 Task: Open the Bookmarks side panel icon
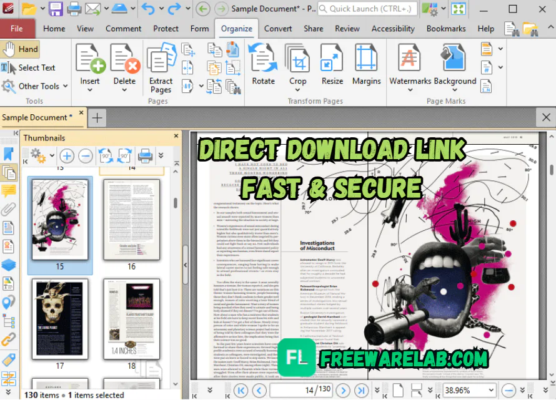[x=9, y=155]
